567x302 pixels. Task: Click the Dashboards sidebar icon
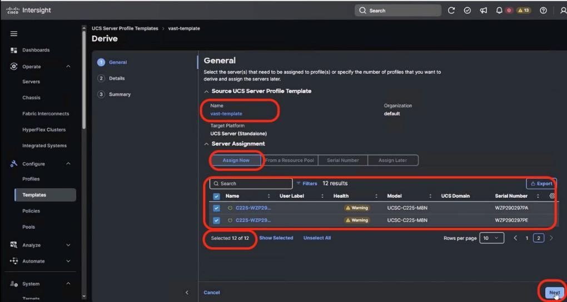[14, 50]
